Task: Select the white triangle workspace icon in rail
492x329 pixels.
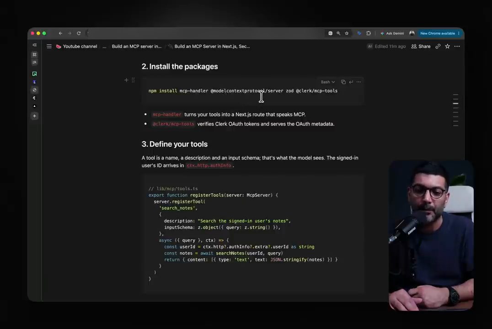Action: [34, 106]
